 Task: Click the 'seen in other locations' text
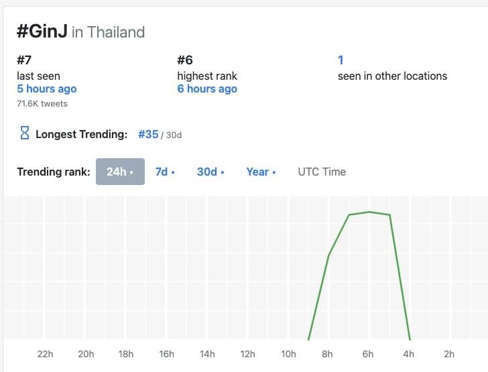(x=392, y=76)
